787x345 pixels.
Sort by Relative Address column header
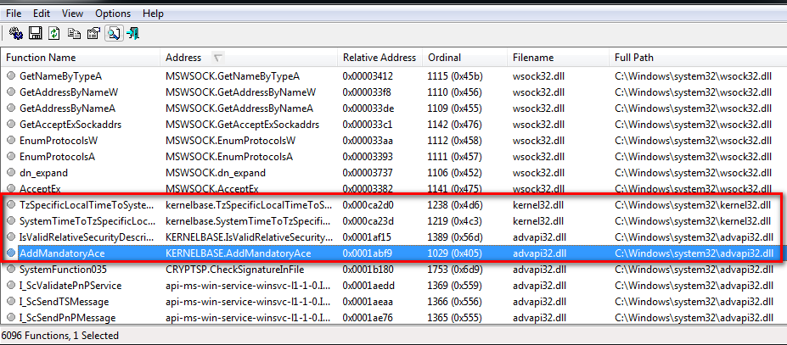(x=380, y=58)
